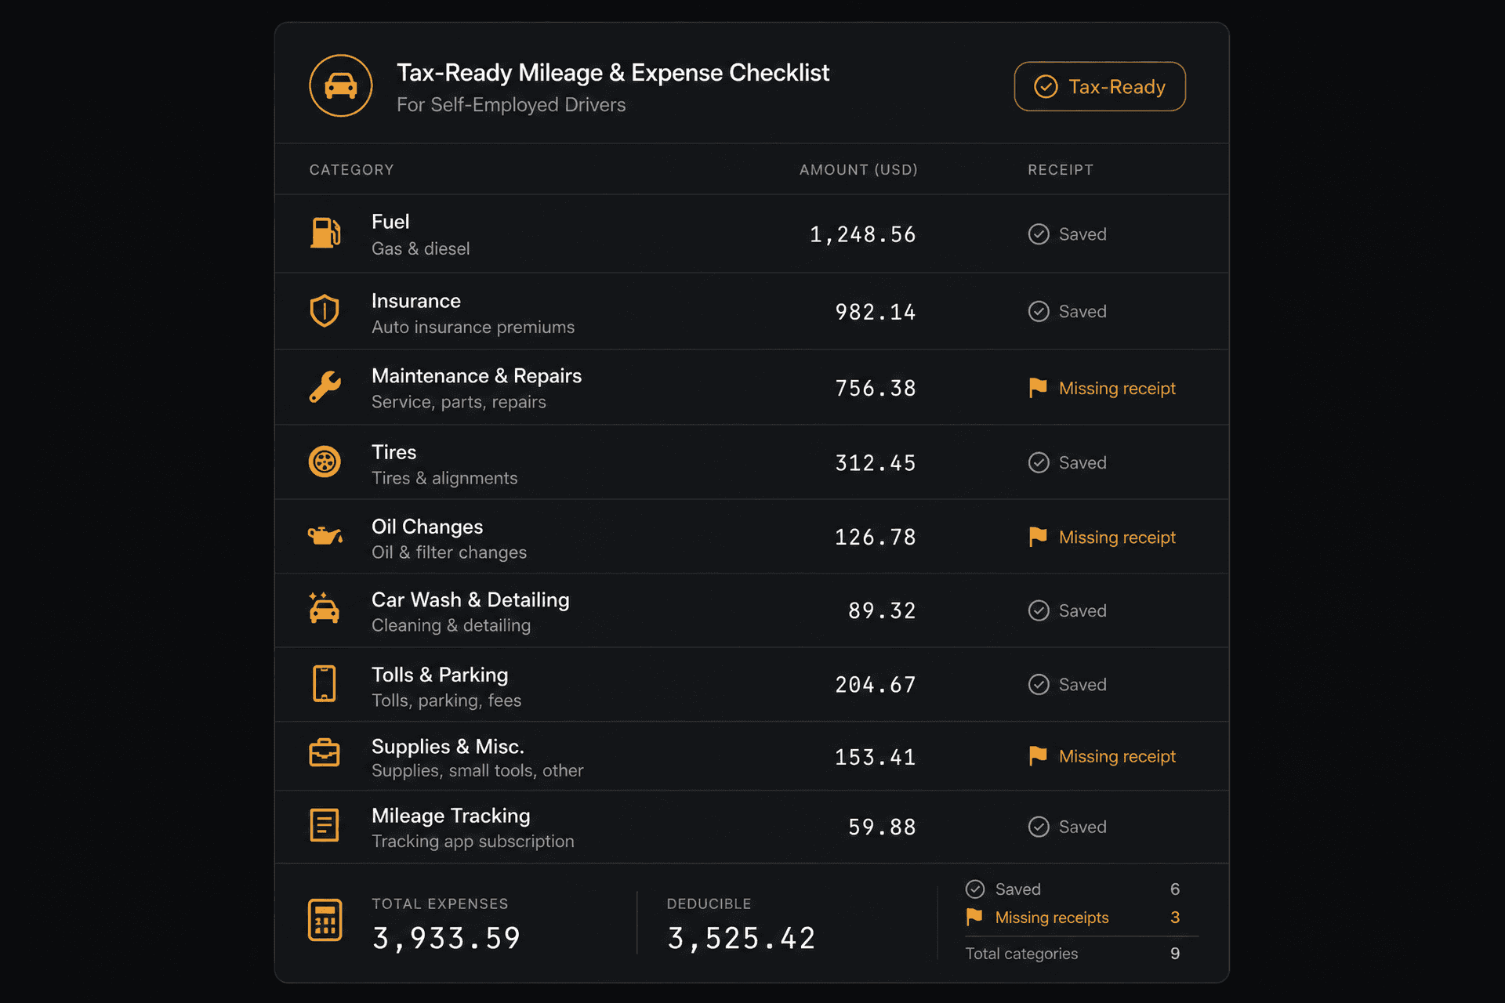
Task: Click the Insurance shield icon
Action: (x=325, y=311)
